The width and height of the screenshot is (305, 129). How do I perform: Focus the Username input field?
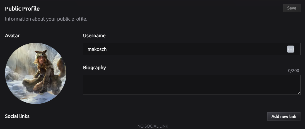pos(192,49)
